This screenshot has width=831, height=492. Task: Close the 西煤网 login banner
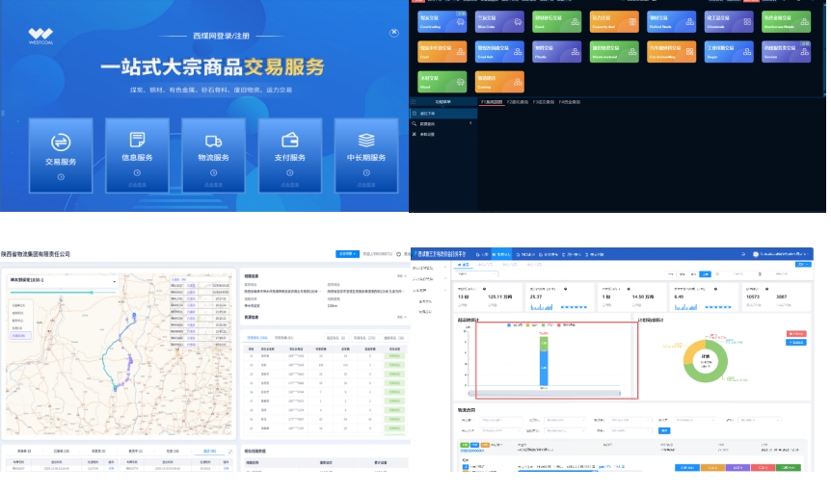pos(393,33)
